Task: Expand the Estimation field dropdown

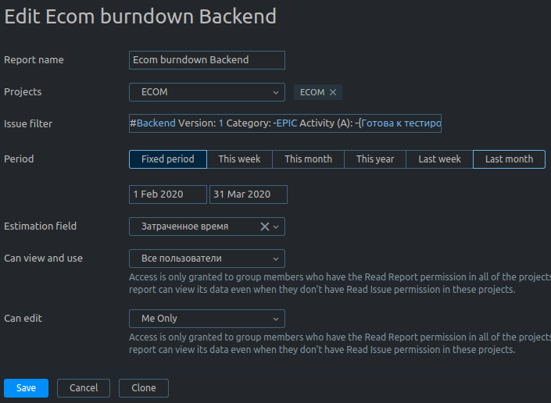Action: [276, 226]
